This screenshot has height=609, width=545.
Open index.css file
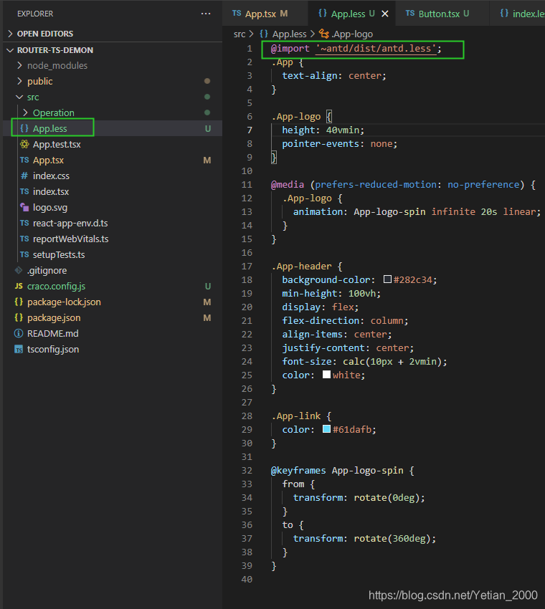pos(113,176)
